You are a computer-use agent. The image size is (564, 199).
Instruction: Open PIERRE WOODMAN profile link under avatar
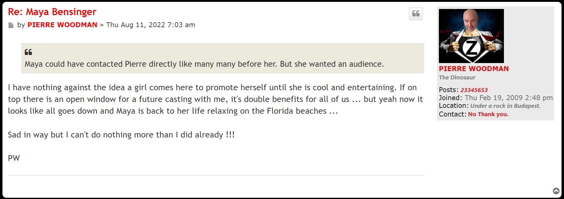(x=474, y=69)
